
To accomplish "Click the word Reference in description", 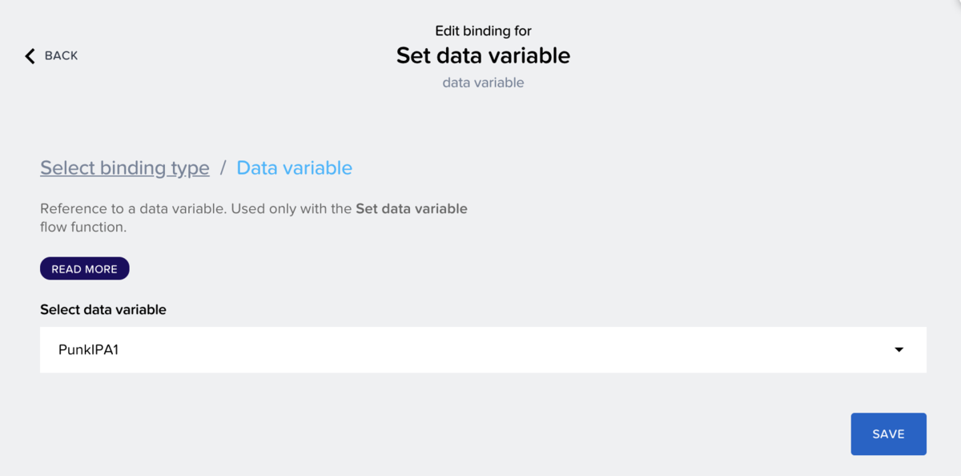I will 70,209.
